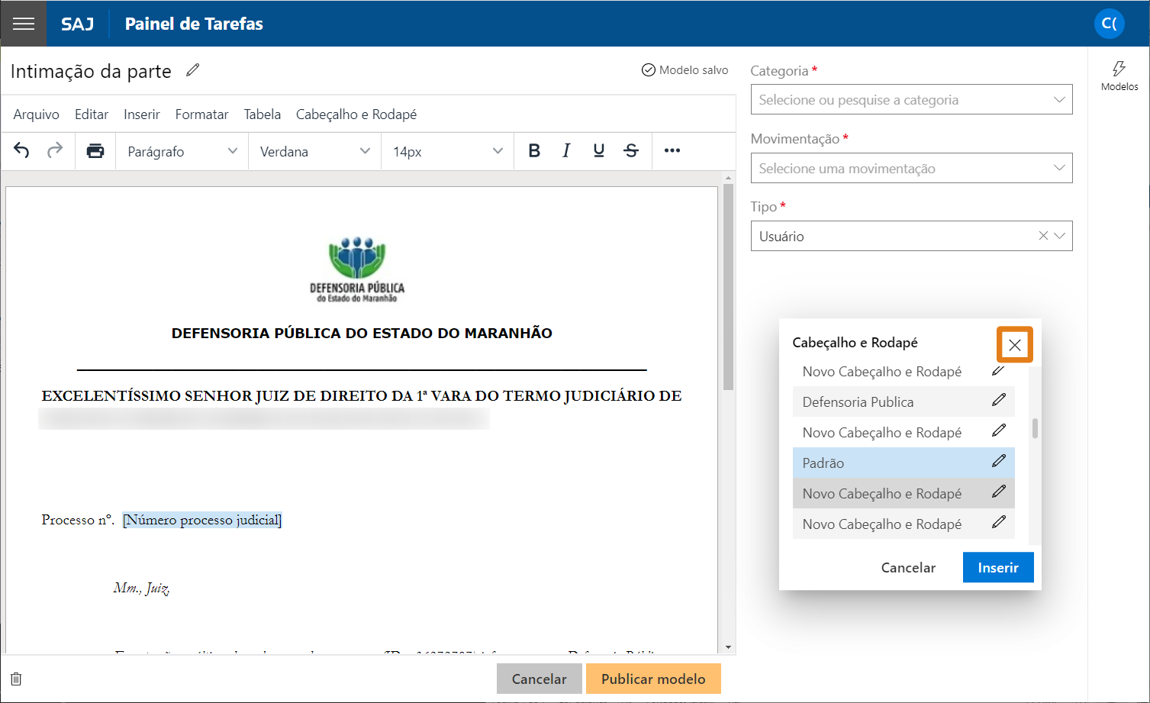
Task: Edit the Padrão header entry
Action: [999, 461]
